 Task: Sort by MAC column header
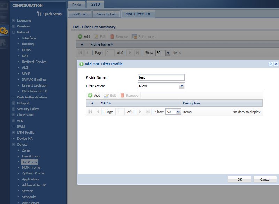[x=140, y=103]
